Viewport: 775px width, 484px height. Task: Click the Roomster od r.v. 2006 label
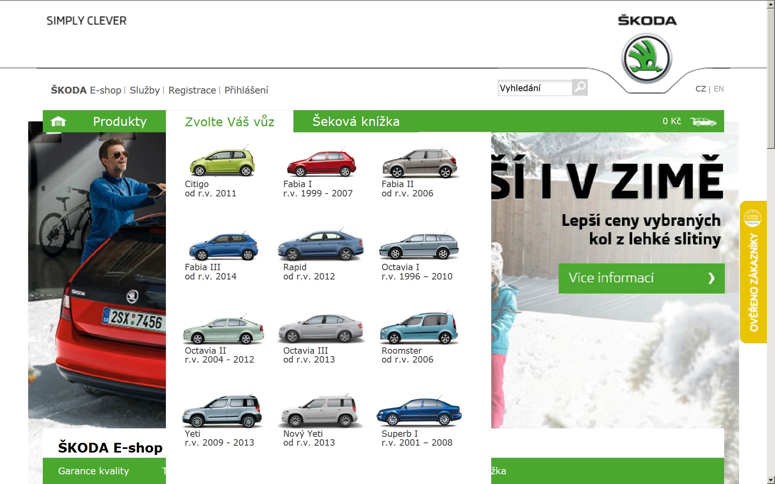[x=407, y=355]
